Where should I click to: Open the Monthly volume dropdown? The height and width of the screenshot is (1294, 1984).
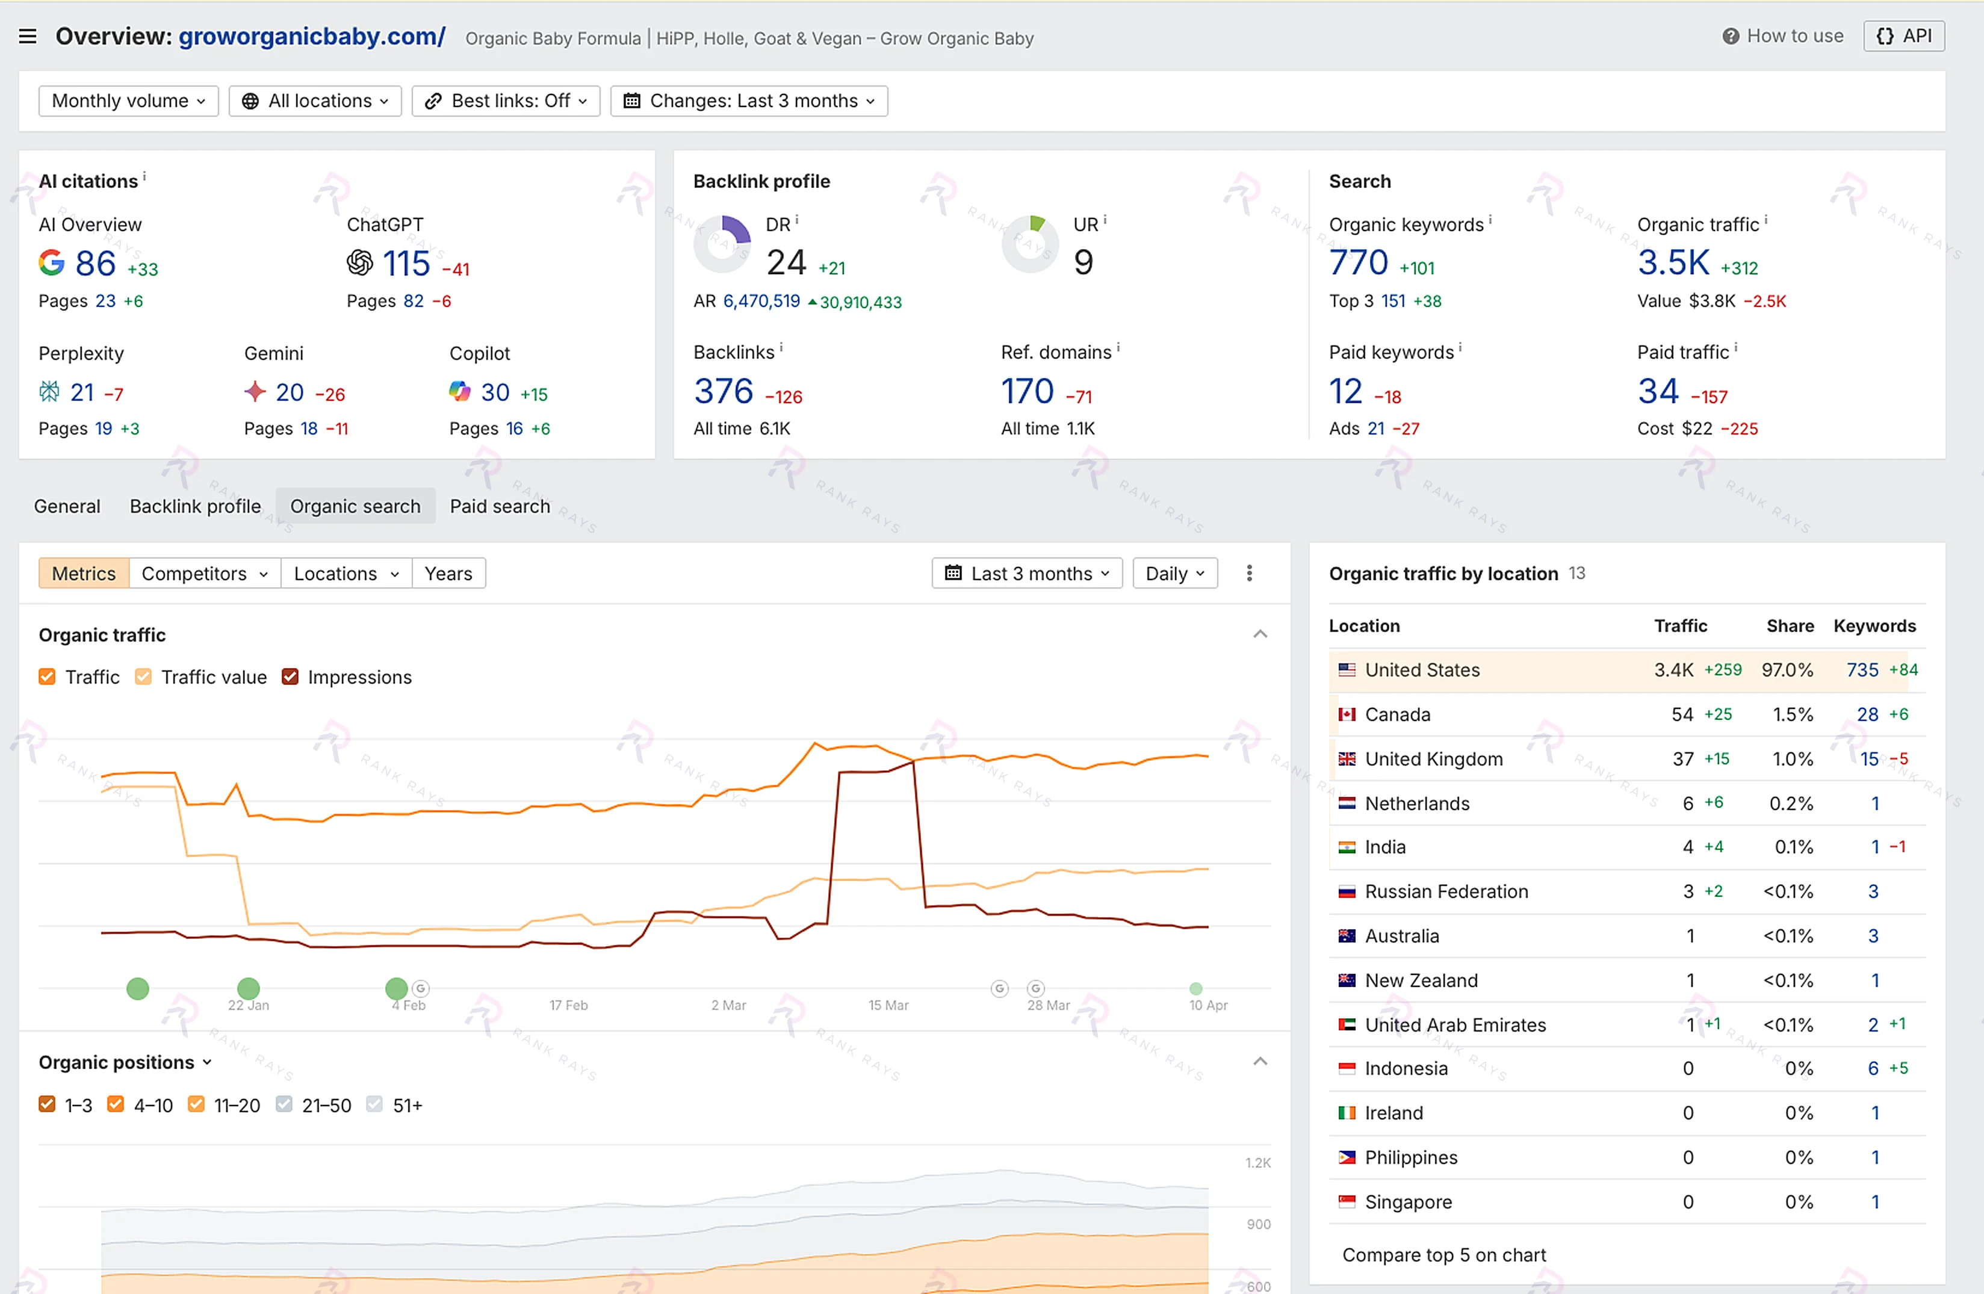click(x=128, y=101)
